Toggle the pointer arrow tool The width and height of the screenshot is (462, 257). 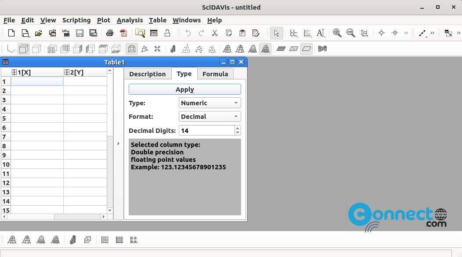click(276, 33)
